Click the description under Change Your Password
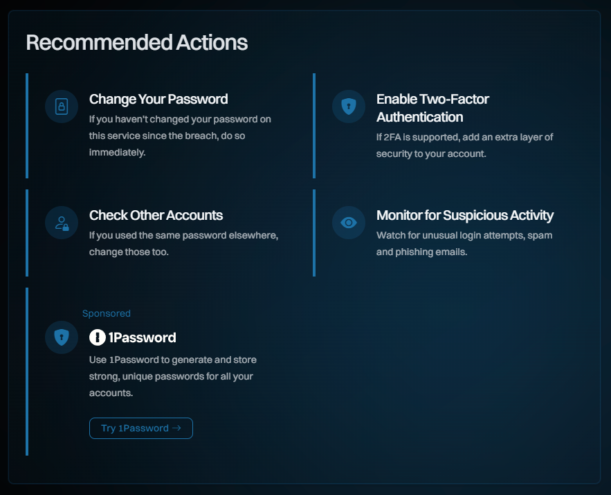611x495 pixels. coord(180,136)
